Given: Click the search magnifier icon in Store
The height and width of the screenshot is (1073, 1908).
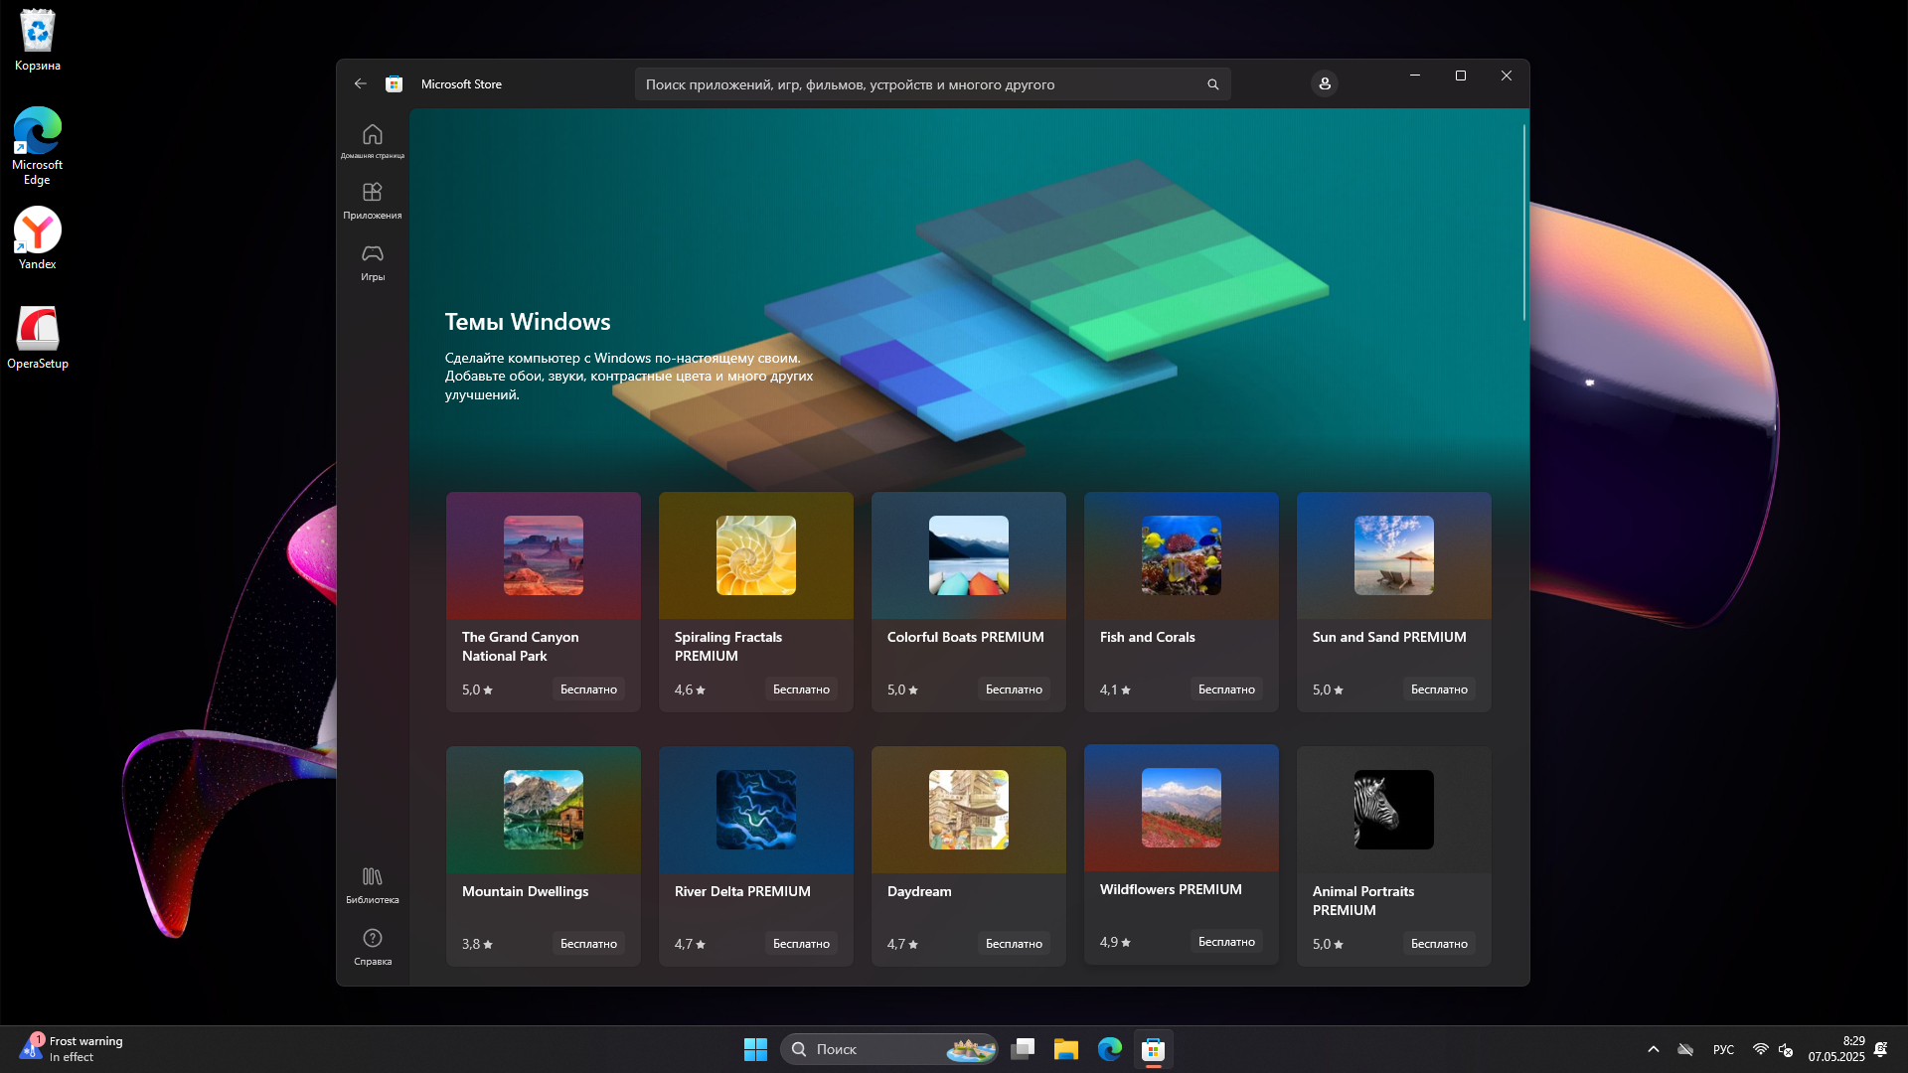Looking at the screenshot, I should coord(1212,84).
